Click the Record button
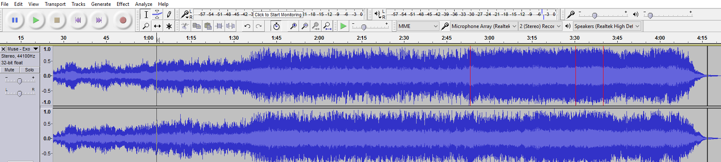This screenshot has width=721, height=162. (123, 20)
